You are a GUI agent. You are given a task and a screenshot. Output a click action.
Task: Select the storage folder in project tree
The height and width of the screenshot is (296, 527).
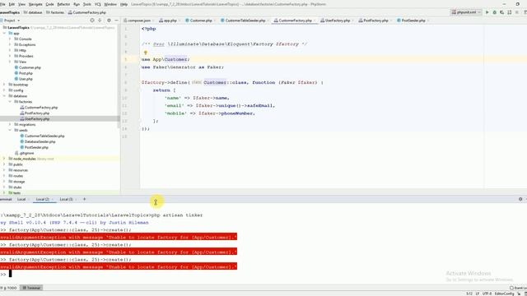click(16, 182)
